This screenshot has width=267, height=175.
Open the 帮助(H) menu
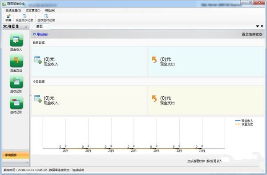click(50, 11)
